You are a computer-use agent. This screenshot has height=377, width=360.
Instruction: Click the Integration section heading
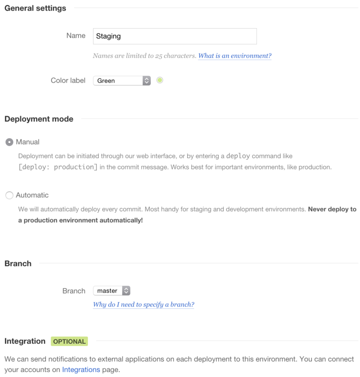point(25,341)
